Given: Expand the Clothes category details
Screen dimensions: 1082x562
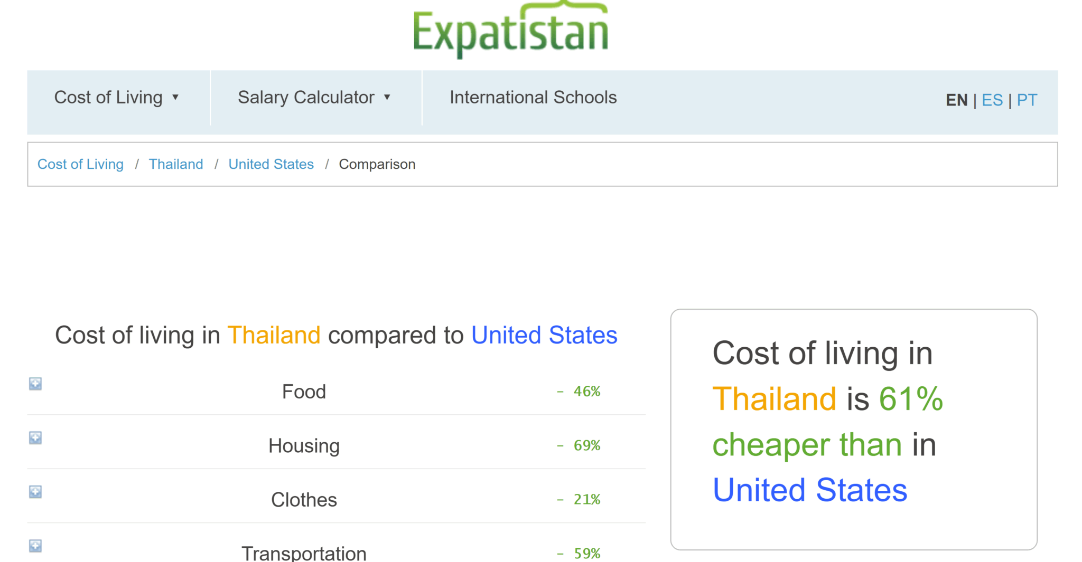Looking at the screenshot, I should tap(35, 492).
